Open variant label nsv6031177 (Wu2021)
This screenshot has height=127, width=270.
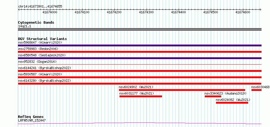tap(137, 93)
